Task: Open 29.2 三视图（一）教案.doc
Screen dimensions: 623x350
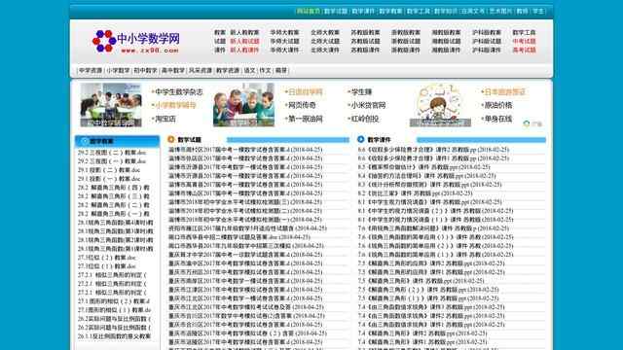Action: (112, 161)
